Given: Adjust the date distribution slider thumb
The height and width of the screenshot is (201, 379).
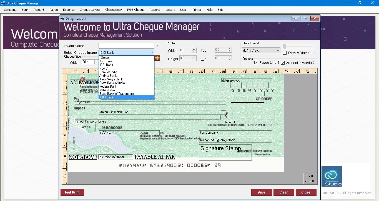Looking at the screenshot, I should (285, 46).
